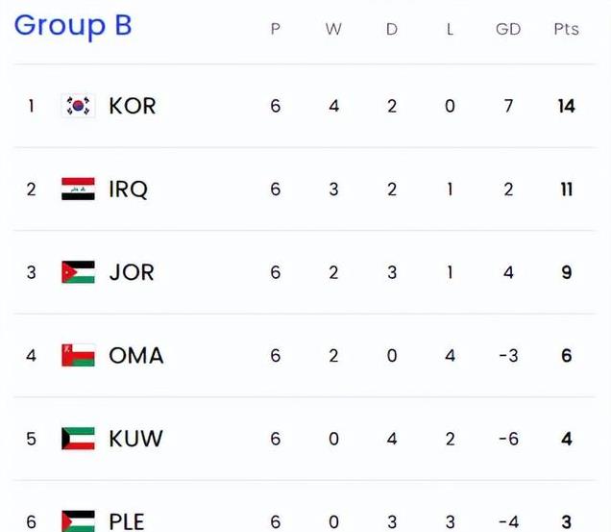Open the PLE team entry
This screenshot has height=532, width=611.
(127, 521)
